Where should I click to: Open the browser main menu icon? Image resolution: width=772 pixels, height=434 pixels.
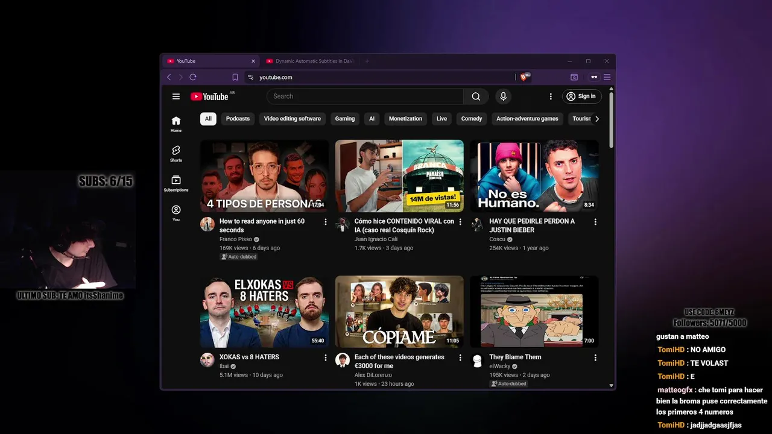pyautogui.click(x=607, y=77)
